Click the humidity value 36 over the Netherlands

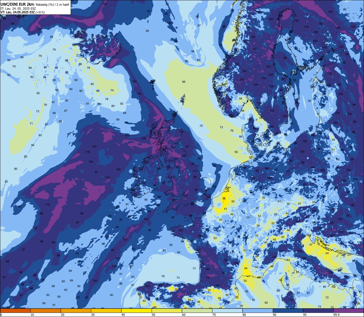click(224, 198)
